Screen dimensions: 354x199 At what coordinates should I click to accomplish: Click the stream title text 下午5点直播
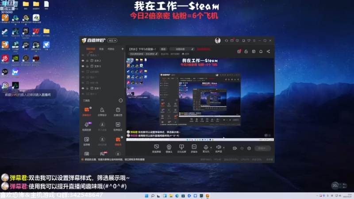(x=142, y=49)
